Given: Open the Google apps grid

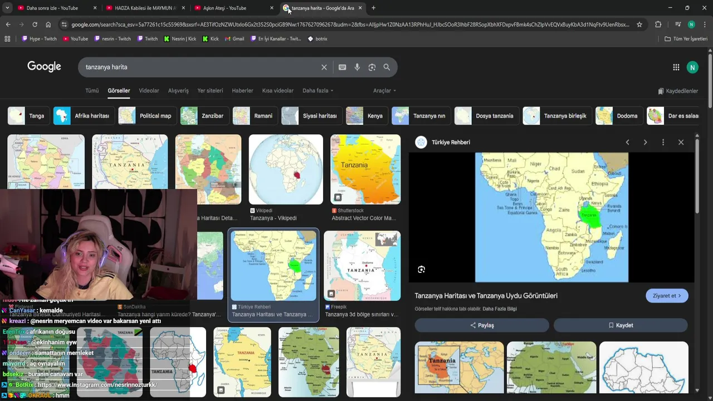Looking at the screenshot, I should [x=676, y=67].
